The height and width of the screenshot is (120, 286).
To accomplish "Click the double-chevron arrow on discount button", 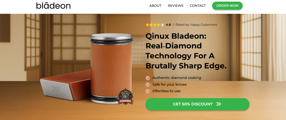I will tap(219, 104).
